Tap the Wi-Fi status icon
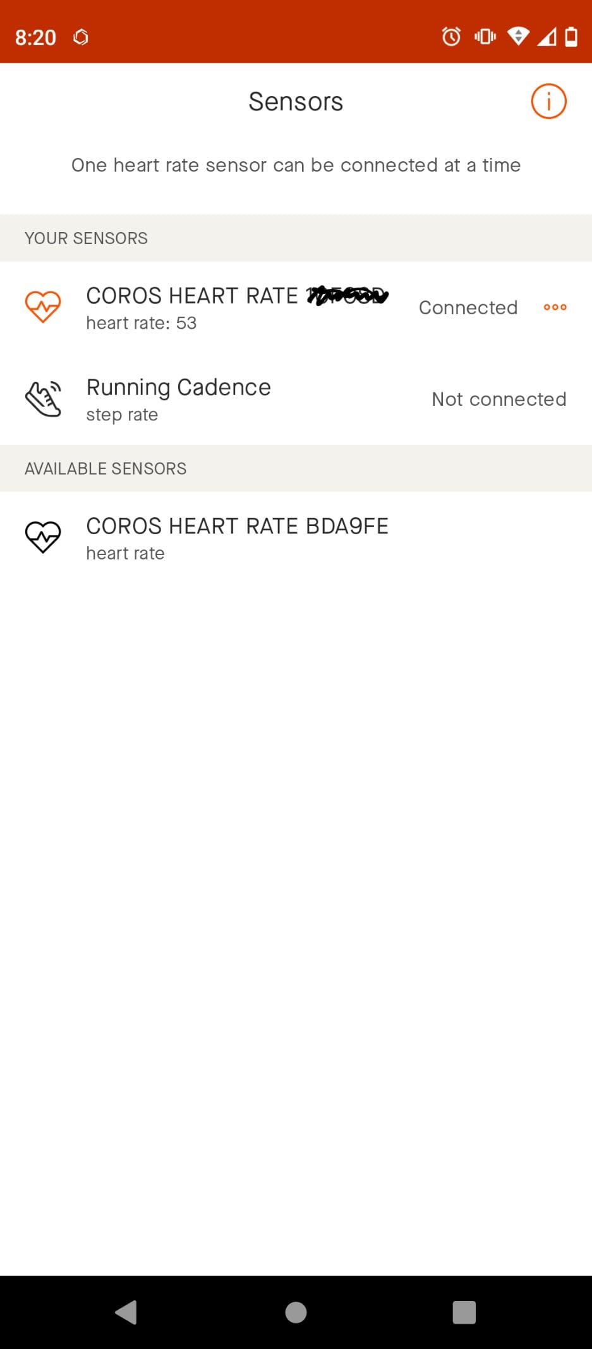Screen dimensions: 592x1349 (x=518, y=37)
